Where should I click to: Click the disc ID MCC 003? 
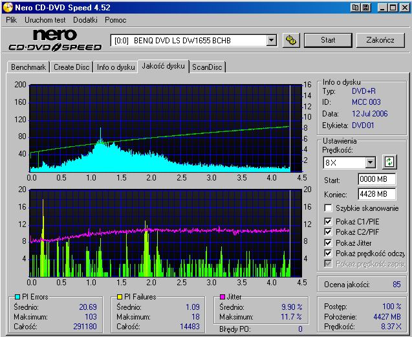click(366, 102)
